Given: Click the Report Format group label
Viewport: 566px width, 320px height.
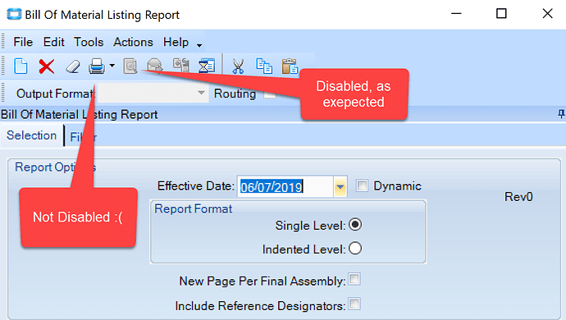Looking at the screenshot, I should click(193, 208).
